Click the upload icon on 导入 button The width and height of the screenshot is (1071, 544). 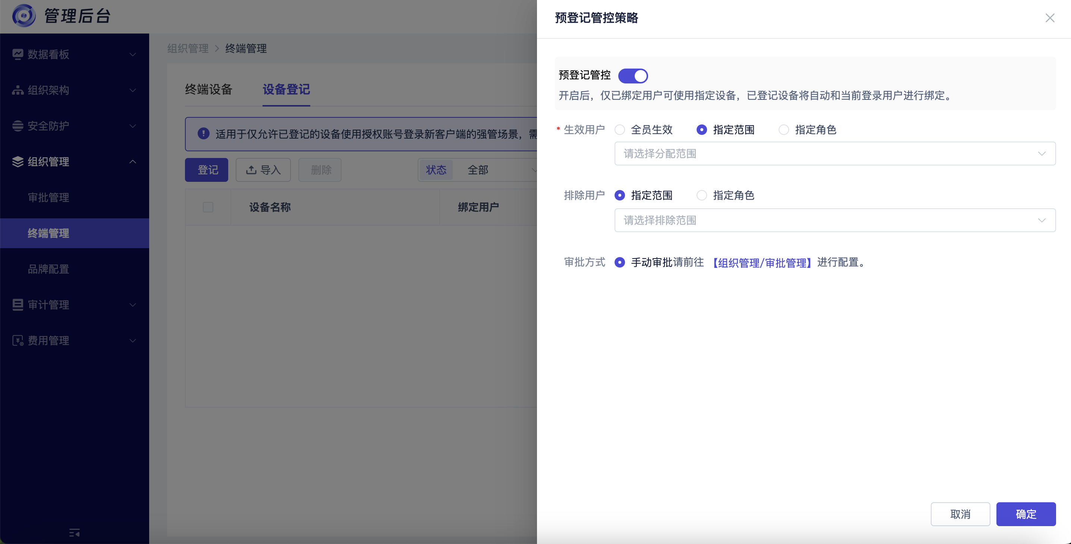(251, 170)
